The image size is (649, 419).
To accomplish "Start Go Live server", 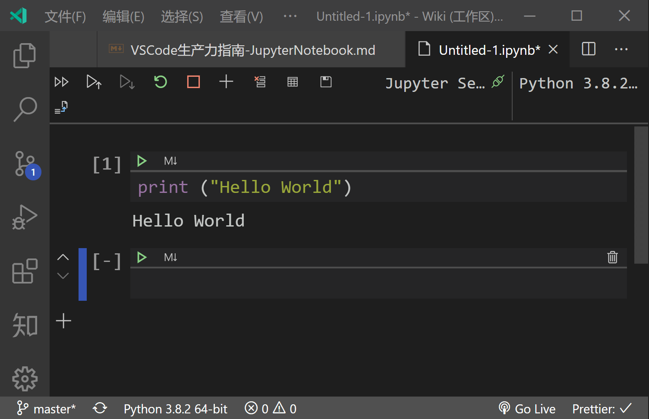I will pyautogui.click(x=527, y=408).
